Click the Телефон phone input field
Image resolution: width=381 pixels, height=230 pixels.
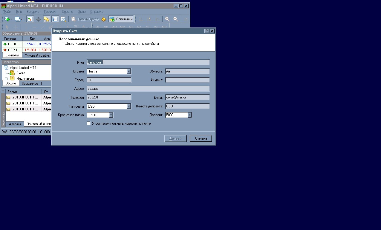109,97
